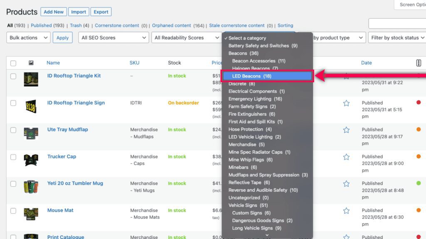Tick the select-all checkbox in table header
Image resolution: width=426 pixels, height=239 pixels.
point(13,63)
